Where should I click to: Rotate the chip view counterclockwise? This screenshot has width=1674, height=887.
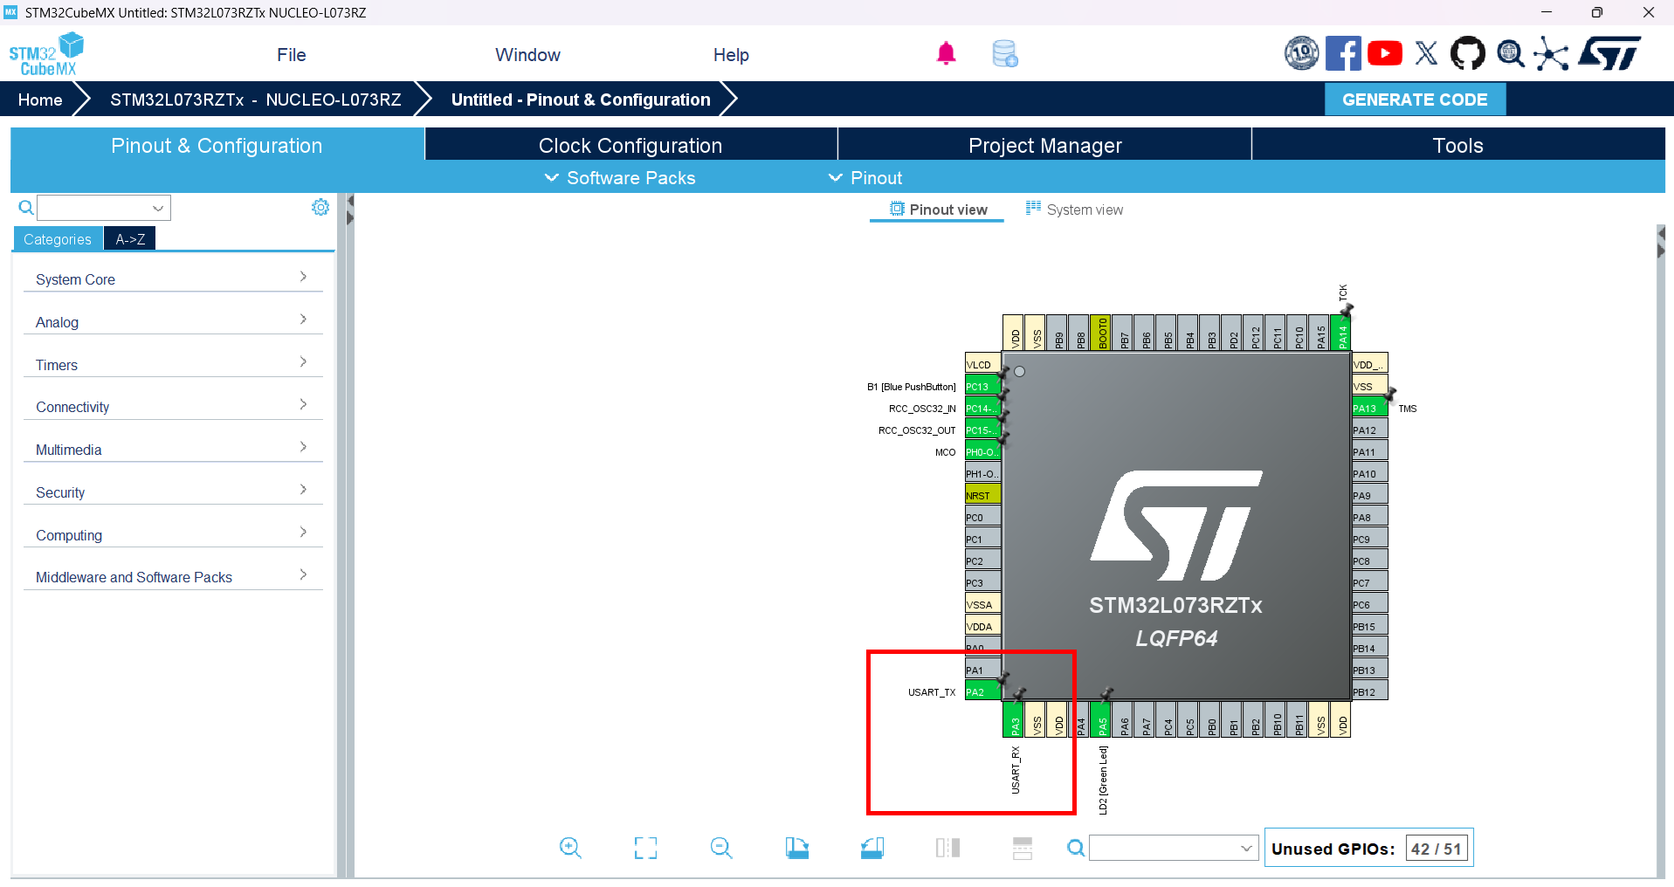[x=871, y=847]
